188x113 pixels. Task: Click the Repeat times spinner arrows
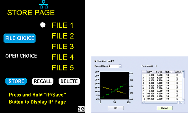(x=120, y=66)
